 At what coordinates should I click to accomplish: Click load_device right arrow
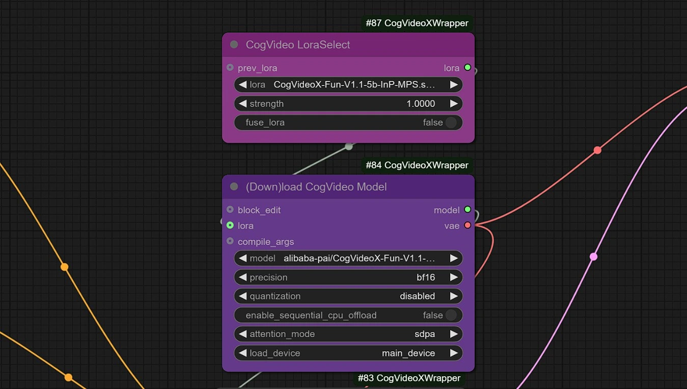coord(454,353)
